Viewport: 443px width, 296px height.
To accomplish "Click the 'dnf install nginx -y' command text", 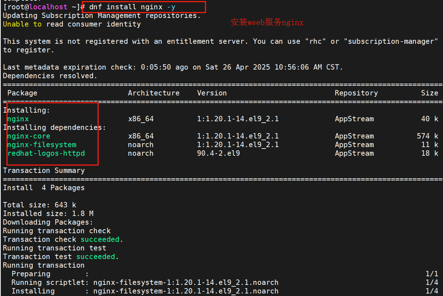I will (x=132, y=7).
